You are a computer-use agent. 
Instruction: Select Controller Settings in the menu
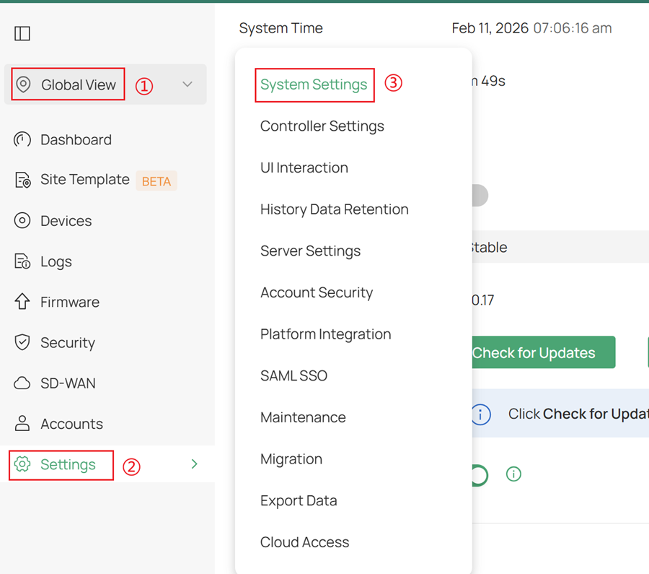coord(322,126)
